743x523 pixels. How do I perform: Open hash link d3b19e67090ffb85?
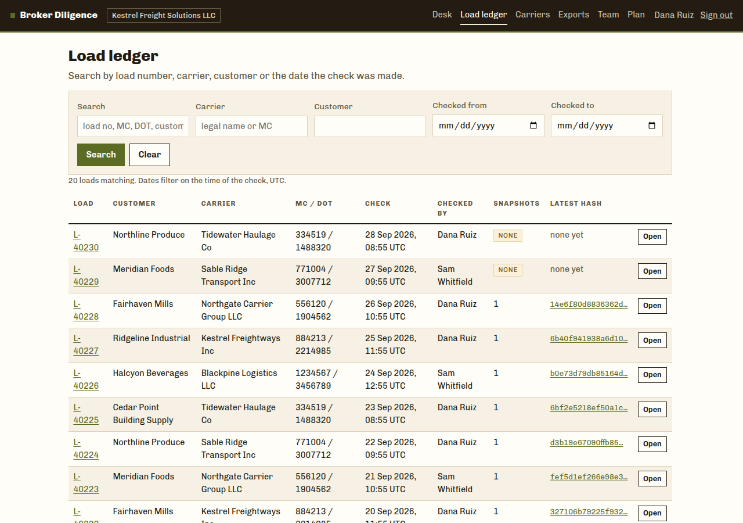click(x=587, y=442)
